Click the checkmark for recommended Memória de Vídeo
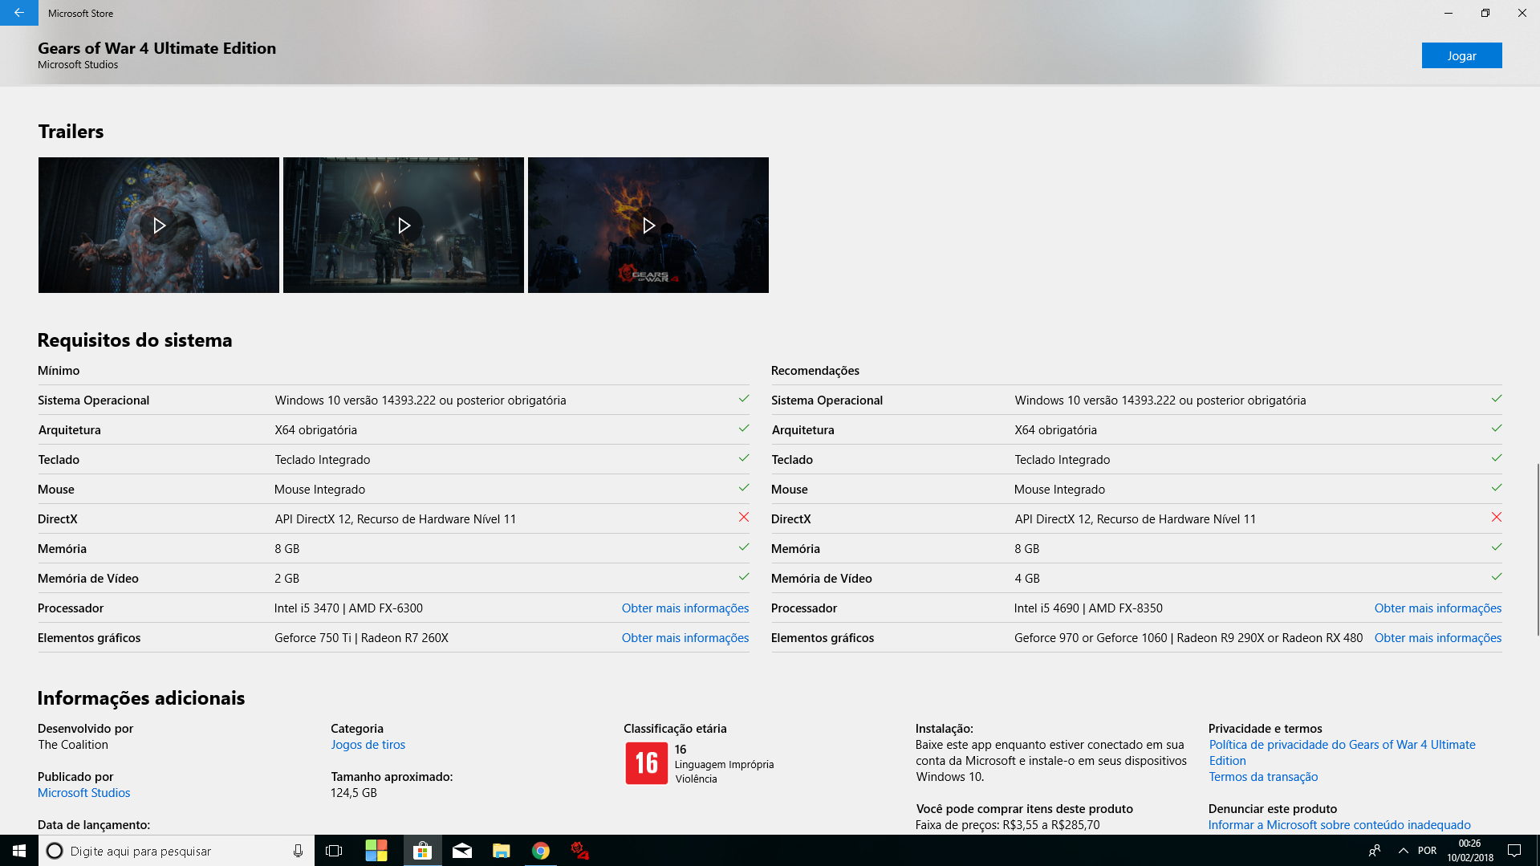 point(1497,577)
